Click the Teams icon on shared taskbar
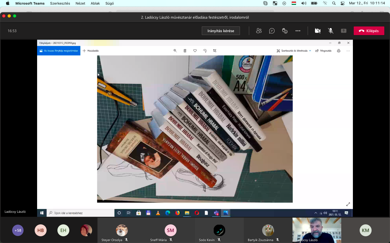Image resolution: width=390 pixels, height=243 pixels. (x=216, y=213)
